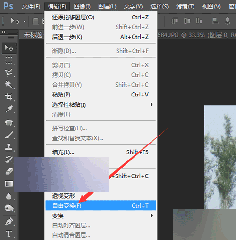Select the Rectangular Marquee tool

9,60
